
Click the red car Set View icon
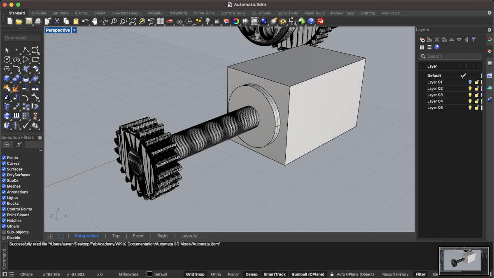coord(170,21)
